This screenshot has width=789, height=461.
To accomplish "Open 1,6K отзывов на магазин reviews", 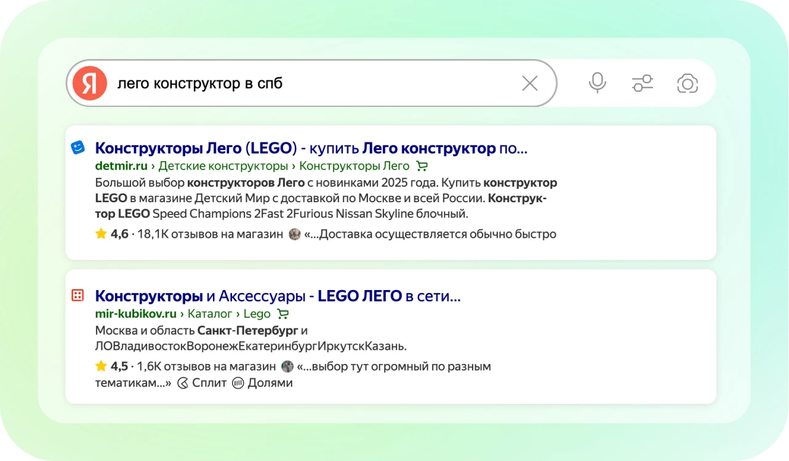I will point(206,367).
